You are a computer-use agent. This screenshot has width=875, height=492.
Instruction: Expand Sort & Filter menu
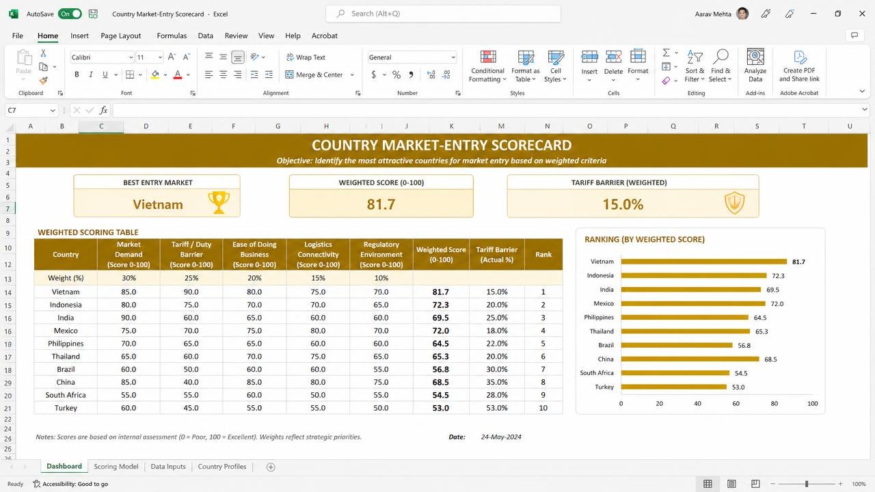(695, 66)
